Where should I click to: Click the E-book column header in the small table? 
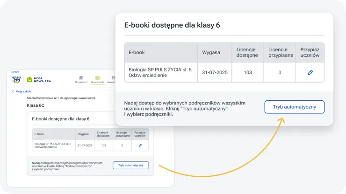click(39, 134)
